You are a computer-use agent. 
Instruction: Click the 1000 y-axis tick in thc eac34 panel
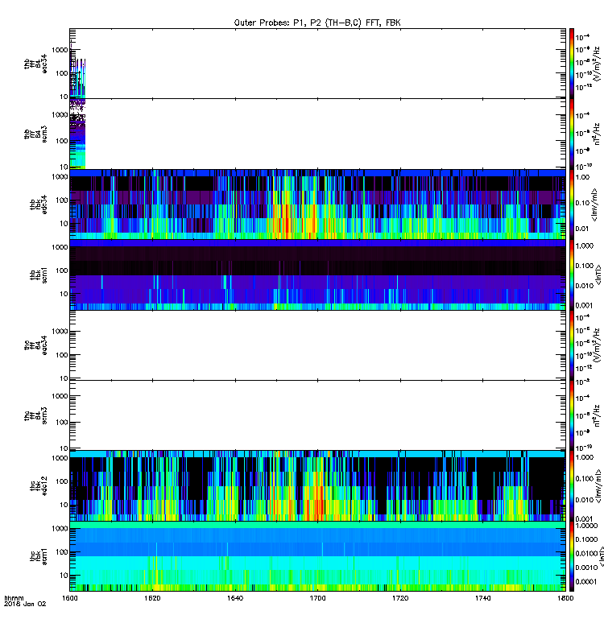coord(60,331)
